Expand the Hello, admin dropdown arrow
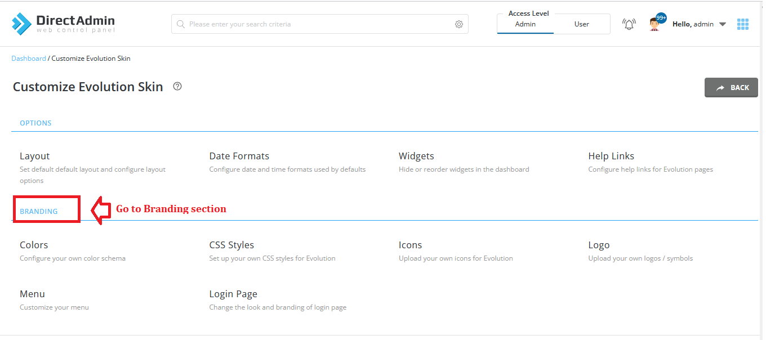 tap(723, 24)
